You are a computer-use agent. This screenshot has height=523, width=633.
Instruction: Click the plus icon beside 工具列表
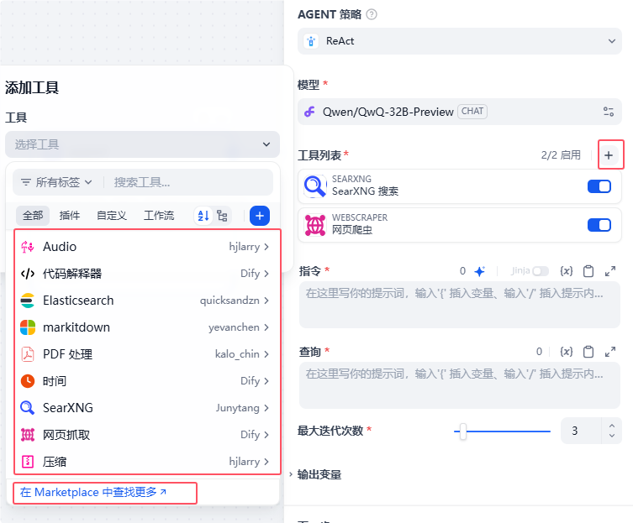pyautogui.click(x=609, y=154)
